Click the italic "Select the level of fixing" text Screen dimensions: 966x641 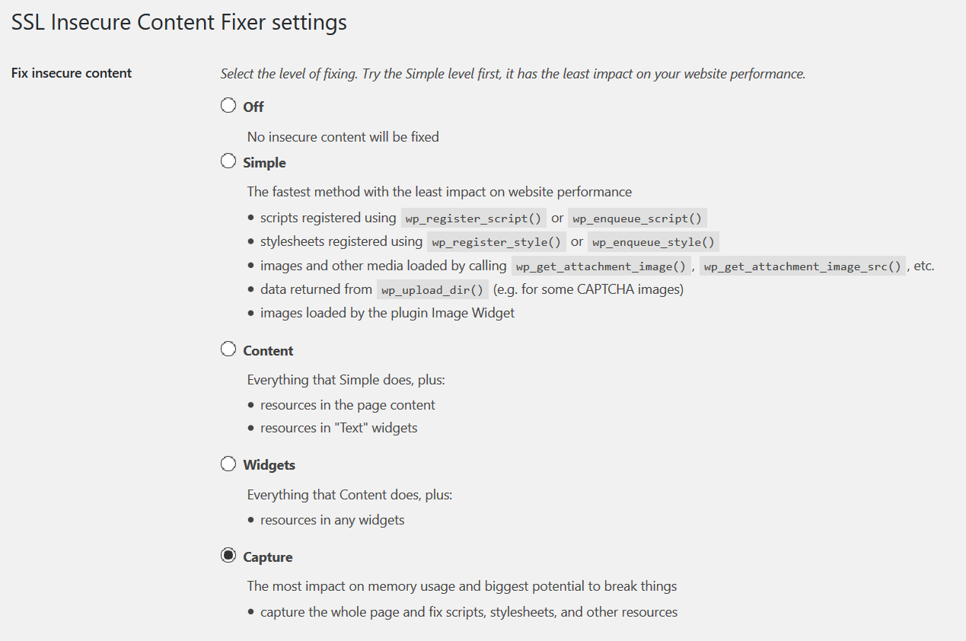[512, 74]
